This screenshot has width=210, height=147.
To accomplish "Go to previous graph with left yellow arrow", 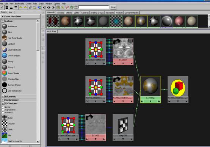I will point(21,8).
